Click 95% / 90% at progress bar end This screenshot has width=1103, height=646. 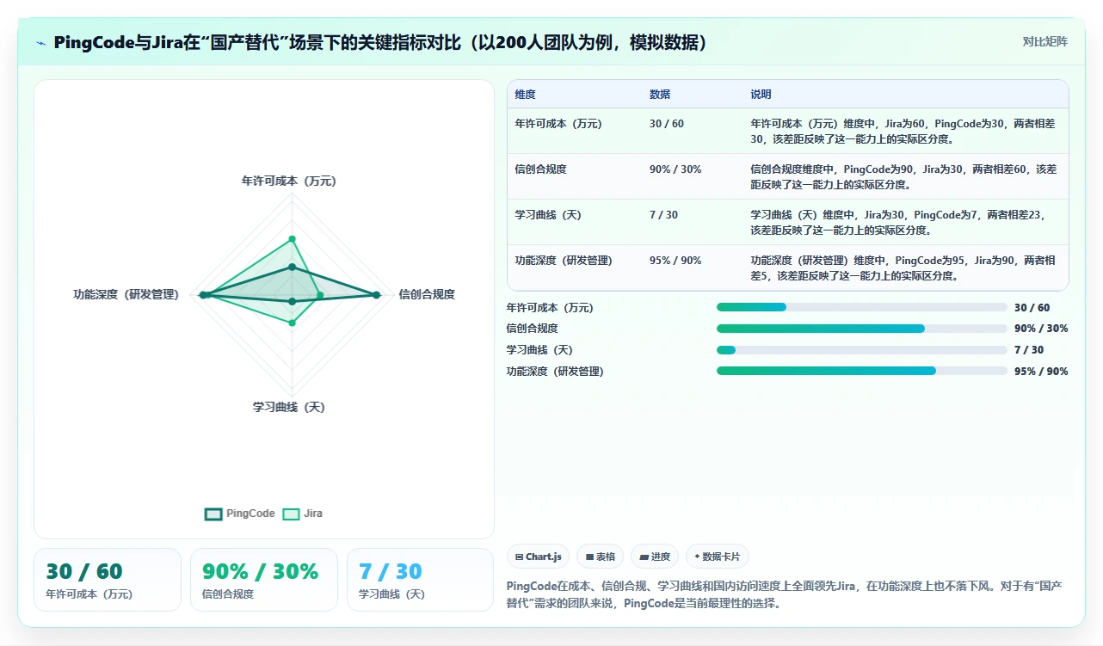click(1041, 372)
